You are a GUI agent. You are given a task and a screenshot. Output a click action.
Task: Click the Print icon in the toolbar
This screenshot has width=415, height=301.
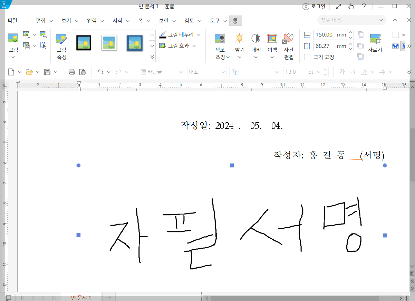(x=73, y=72)
